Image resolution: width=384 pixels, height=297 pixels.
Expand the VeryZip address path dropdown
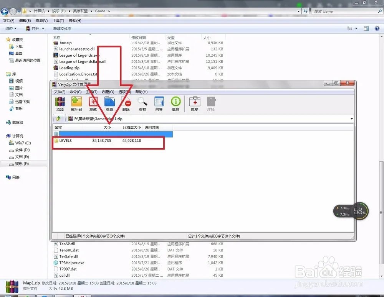point(352,118)
